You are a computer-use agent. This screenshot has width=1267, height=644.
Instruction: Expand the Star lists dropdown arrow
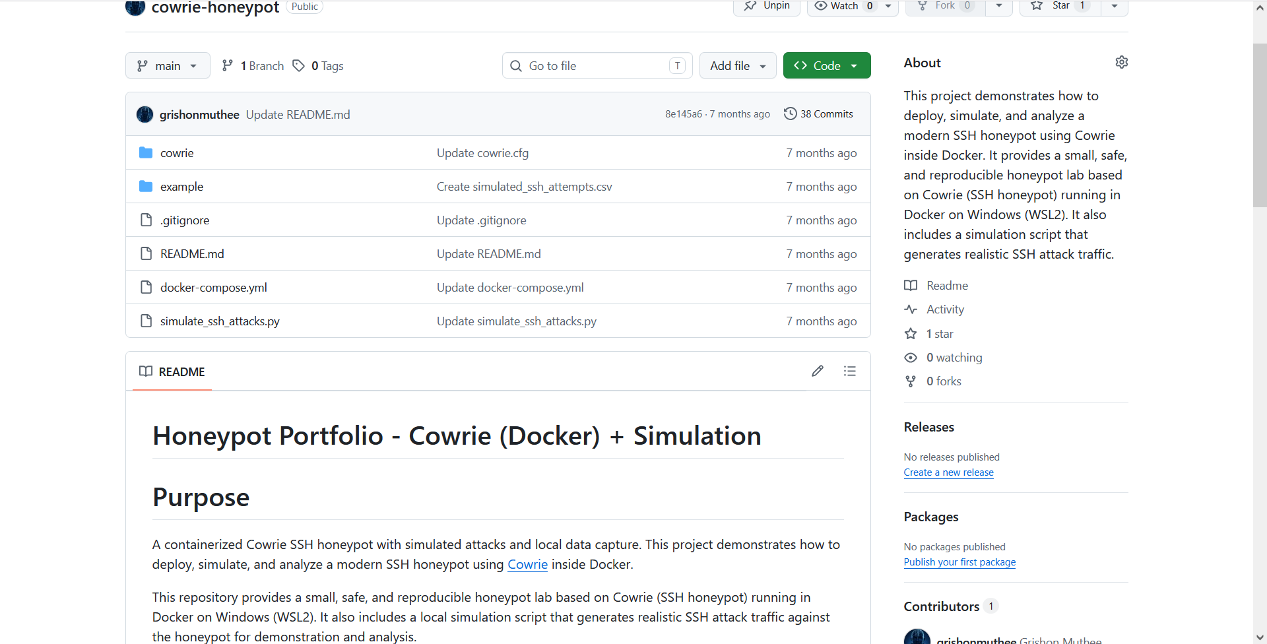coord(1115,6)
